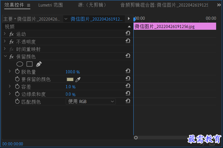Open the clip selector dropdown chevron
This screenshot has height=148, width=223.
pos(66,19)
